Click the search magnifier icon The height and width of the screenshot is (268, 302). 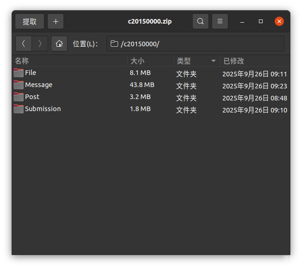click(x=200, y=21)
